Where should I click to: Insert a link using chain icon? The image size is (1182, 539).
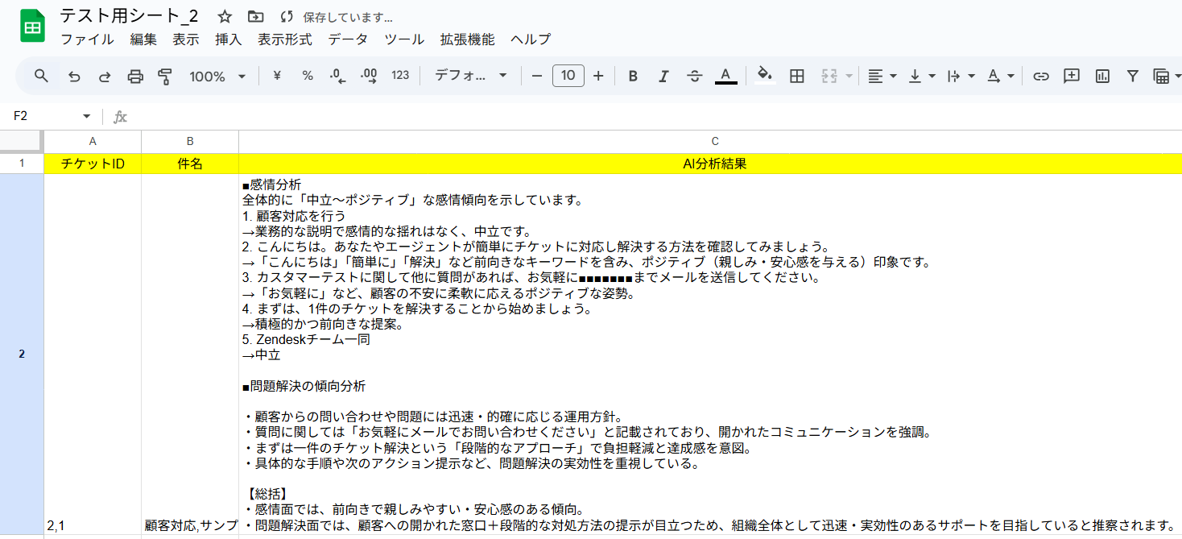[x=1041, y=76]
